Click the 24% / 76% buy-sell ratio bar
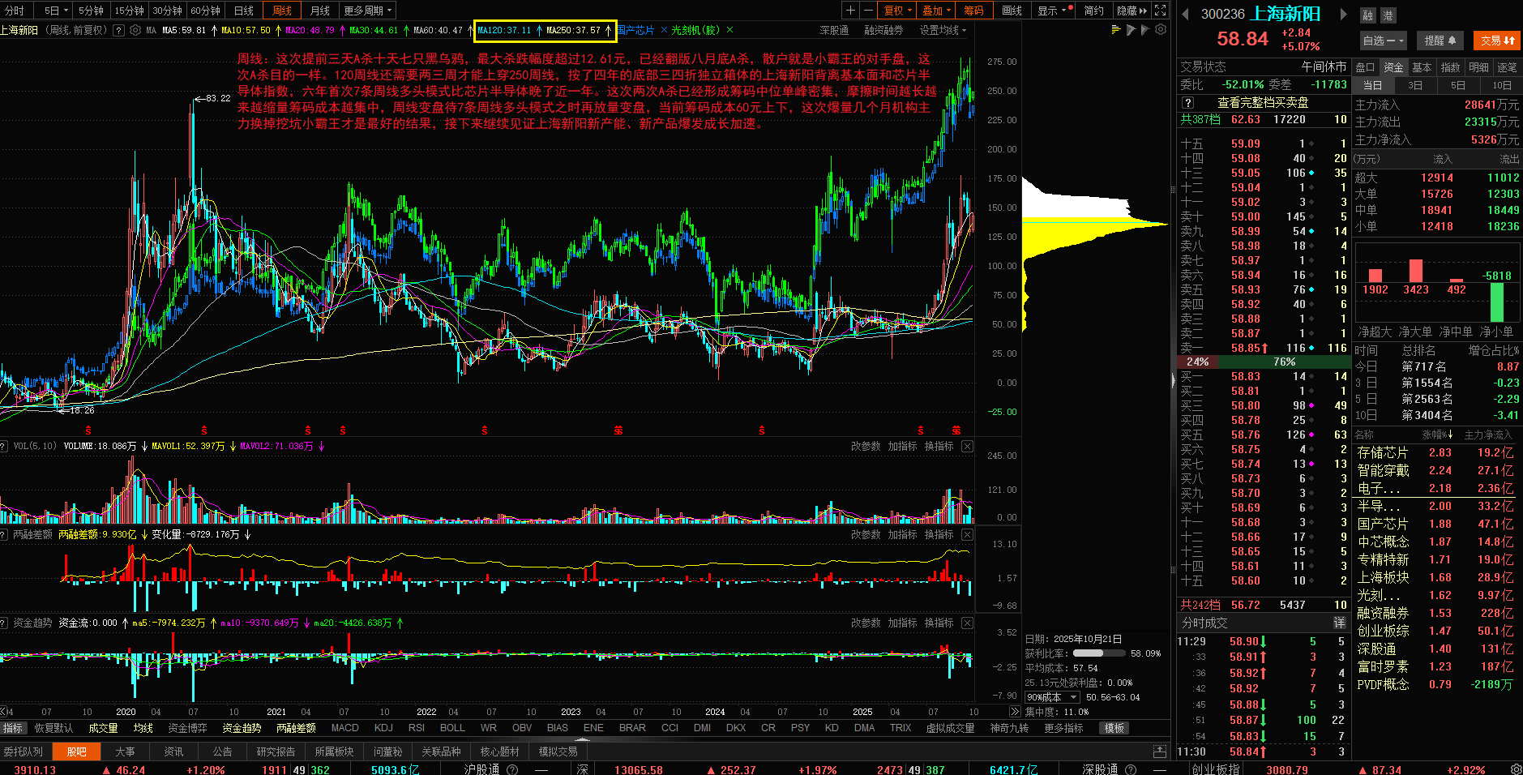 [1263, 362]
